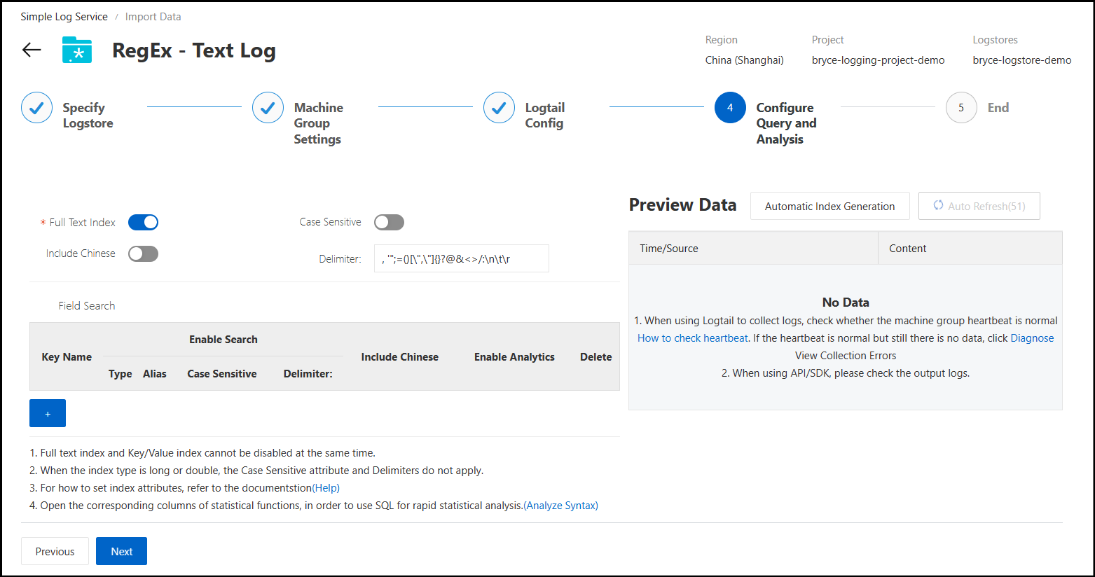Click the Auto Refresh button
1095x577 pixels.
(x=979, y=206)
